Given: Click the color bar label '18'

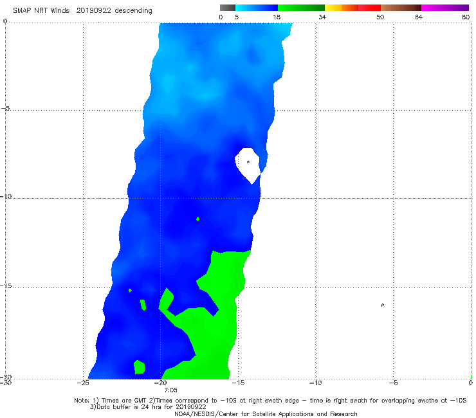Looking at the screenshot, I should click(277, 17).
